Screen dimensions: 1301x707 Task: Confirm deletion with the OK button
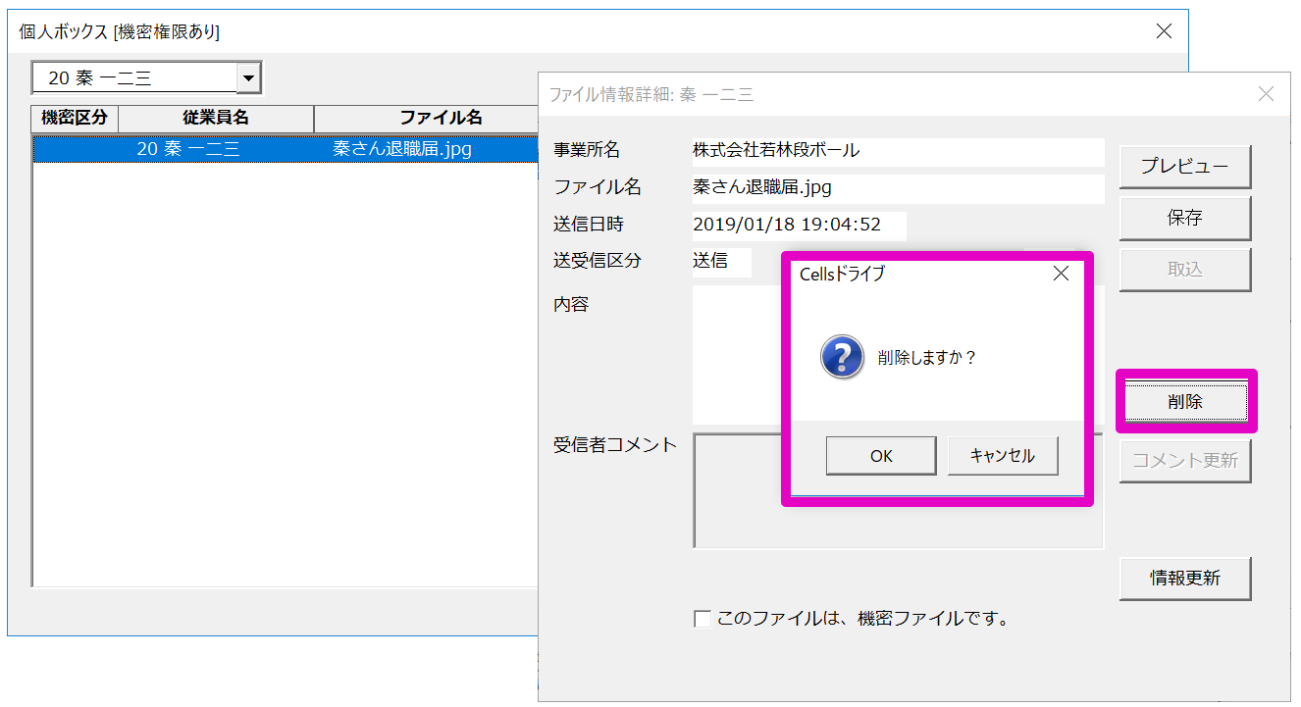tap(880, 456)
